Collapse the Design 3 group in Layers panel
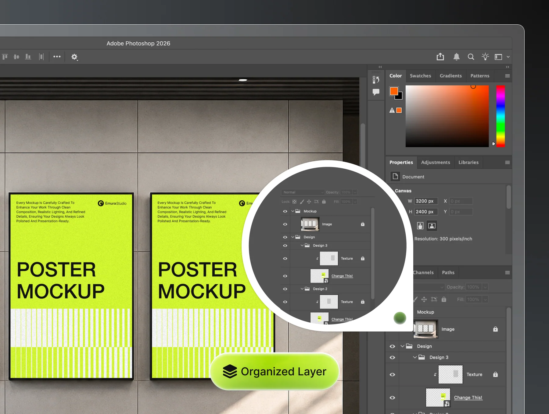This screenshot has height=414, width=549. click(x=415, y=357)
